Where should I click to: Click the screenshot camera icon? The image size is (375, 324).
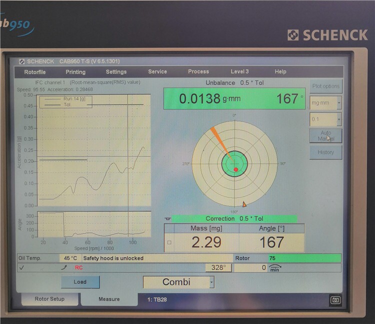(x=335, y=300)
